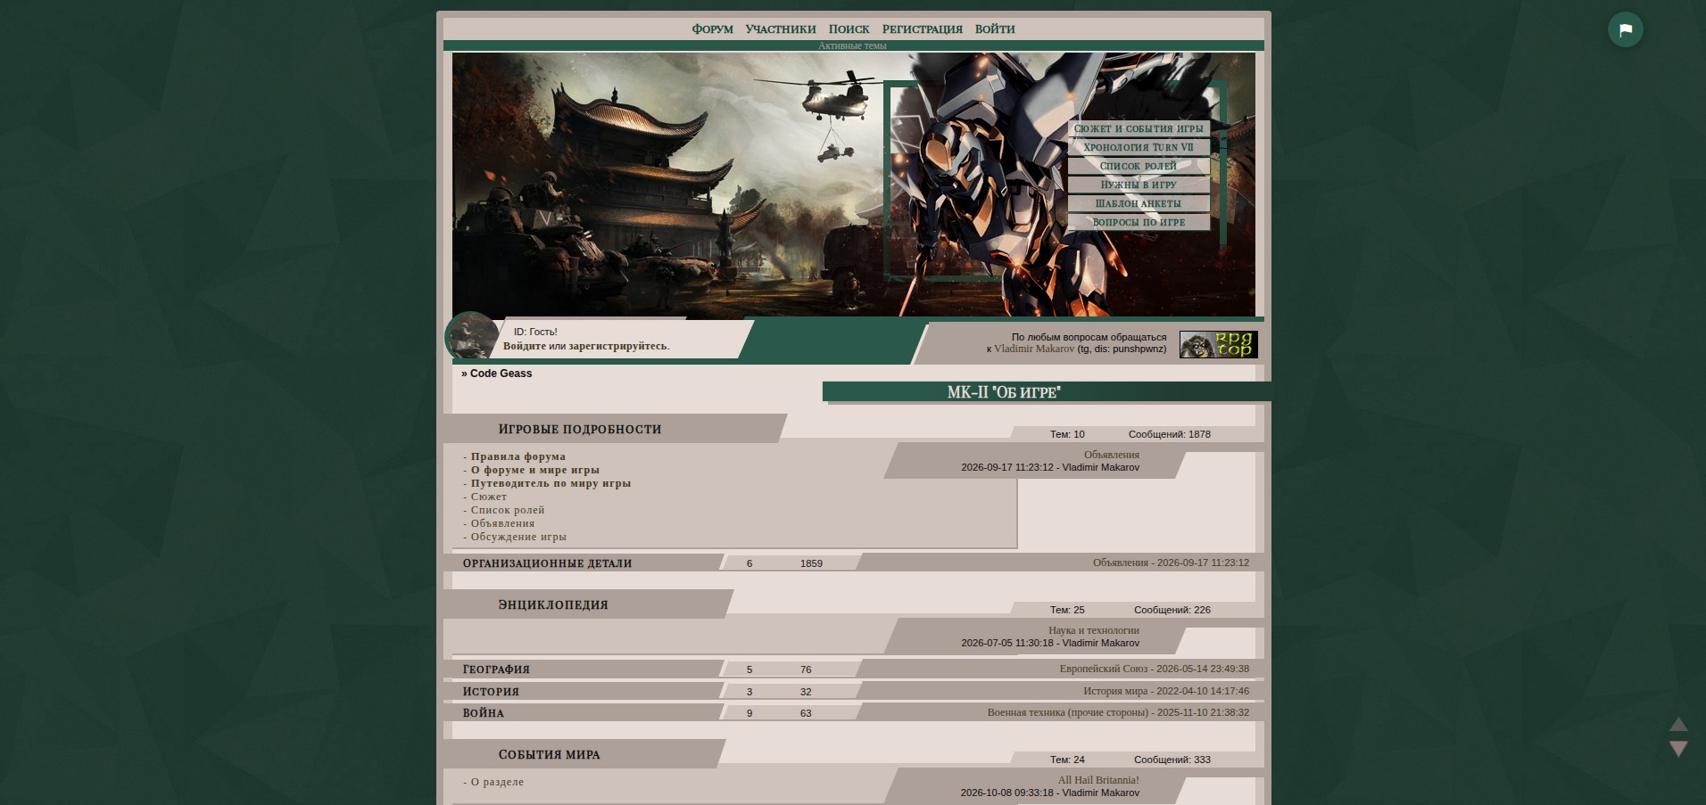Open Правила форума link
The height and width of the screenshot is (805, 1706).
(518, 456)
